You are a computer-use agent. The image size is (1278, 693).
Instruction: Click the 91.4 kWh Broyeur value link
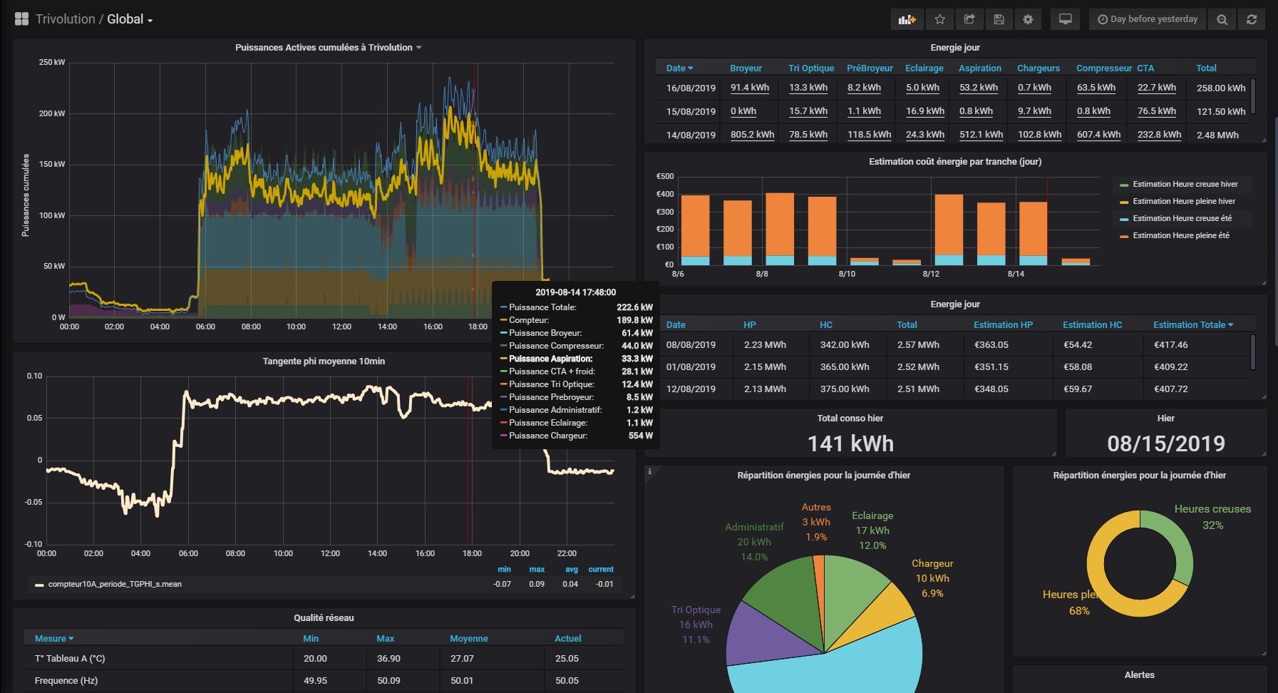pyautogui.click(x=749, y=88)
